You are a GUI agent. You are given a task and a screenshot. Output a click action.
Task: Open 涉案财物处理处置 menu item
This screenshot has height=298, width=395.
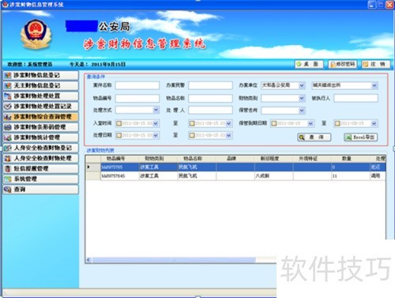(x=41, y=96)
